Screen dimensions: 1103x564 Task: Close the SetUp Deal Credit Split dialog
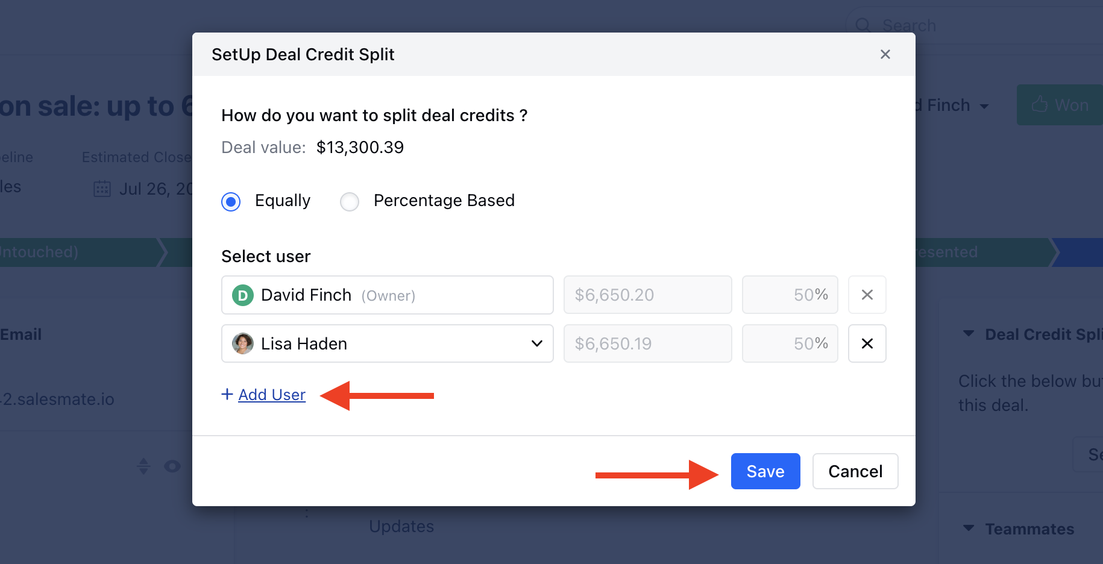(885, 54)
